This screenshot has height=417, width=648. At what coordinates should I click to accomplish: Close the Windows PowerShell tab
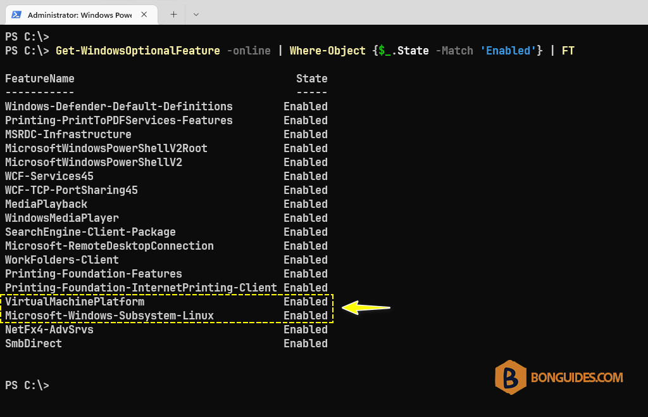tap(144, 15)
